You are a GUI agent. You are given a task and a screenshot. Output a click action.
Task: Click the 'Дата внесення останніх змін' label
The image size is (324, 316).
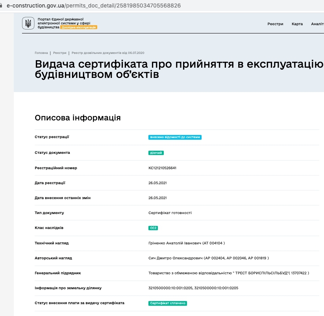63,198
